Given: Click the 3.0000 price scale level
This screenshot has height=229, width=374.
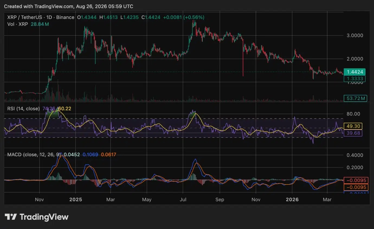Looking at the screenshot, I should pos(355,36).
